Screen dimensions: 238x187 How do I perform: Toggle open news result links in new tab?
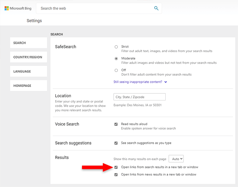coord(116,174)
